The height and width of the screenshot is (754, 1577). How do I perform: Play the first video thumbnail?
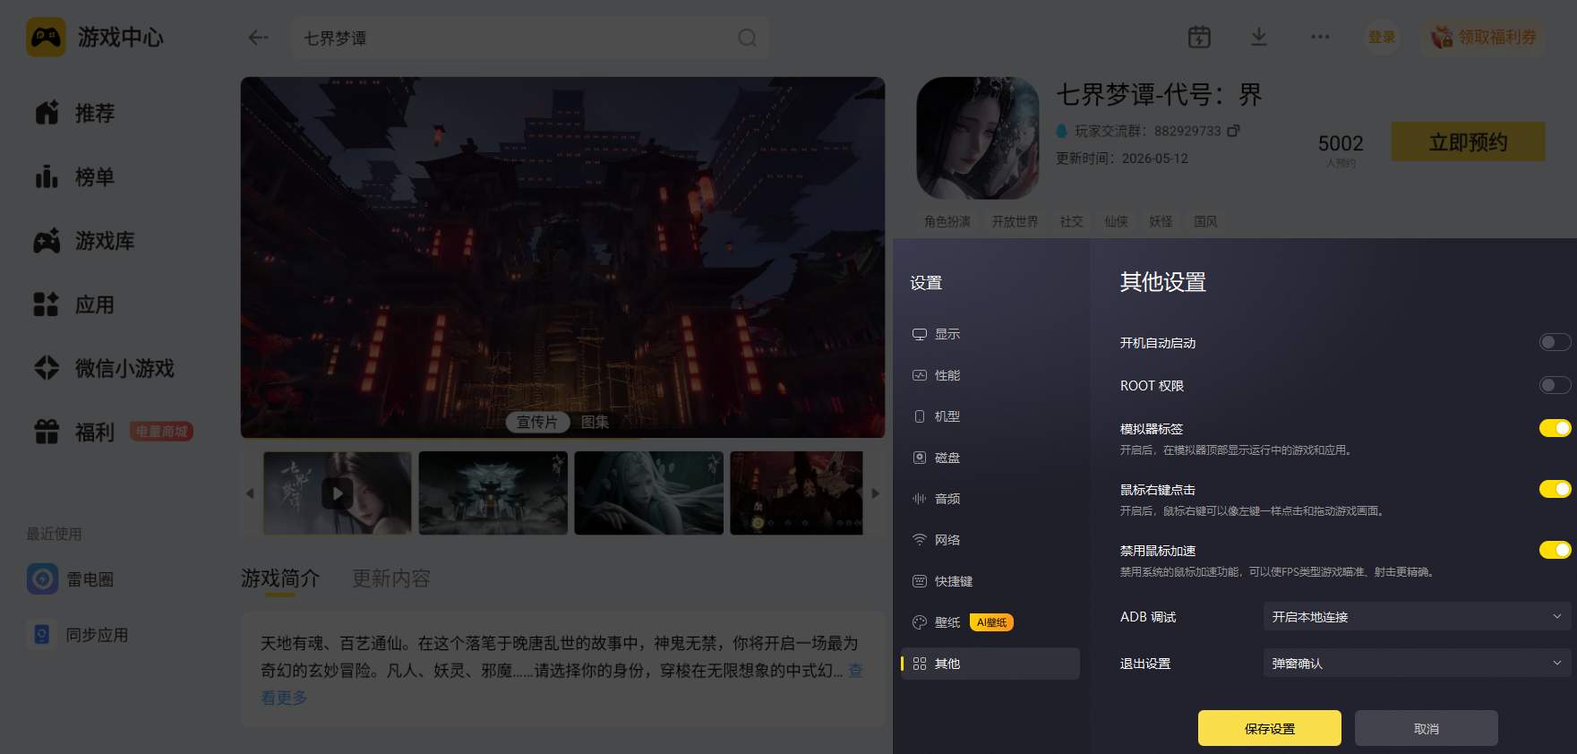pos(338,493)
